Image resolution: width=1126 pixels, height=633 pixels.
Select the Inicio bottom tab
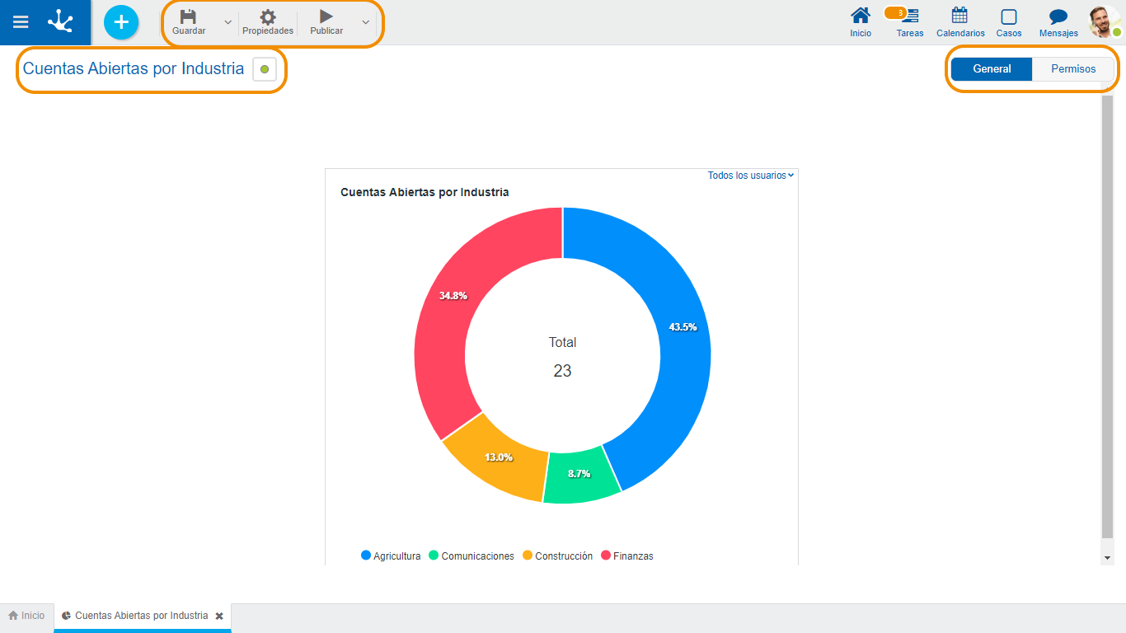pyautogui.click(x=26, y=616)
